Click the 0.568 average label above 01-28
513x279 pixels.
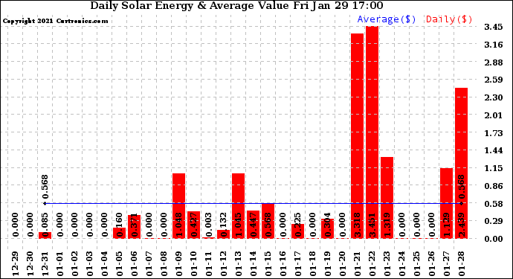(x=462, y=187)
